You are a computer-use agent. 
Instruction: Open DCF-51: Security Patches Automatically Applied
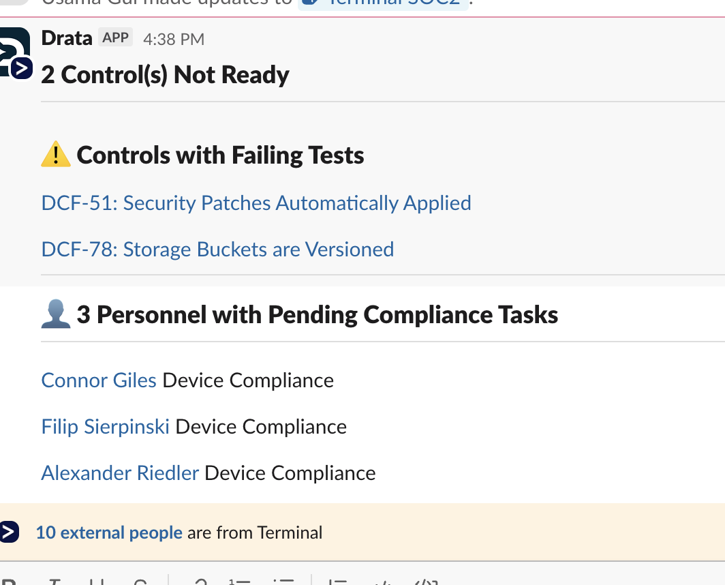(x=256, y=203)
